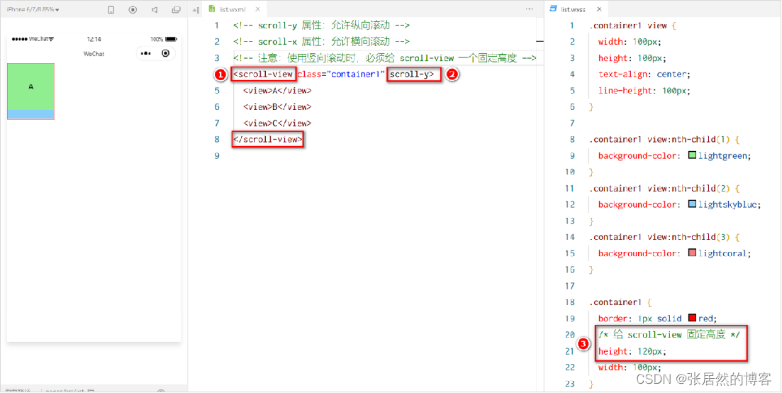
Task: Click the .container1 view selector line
Action: [632, 26]
